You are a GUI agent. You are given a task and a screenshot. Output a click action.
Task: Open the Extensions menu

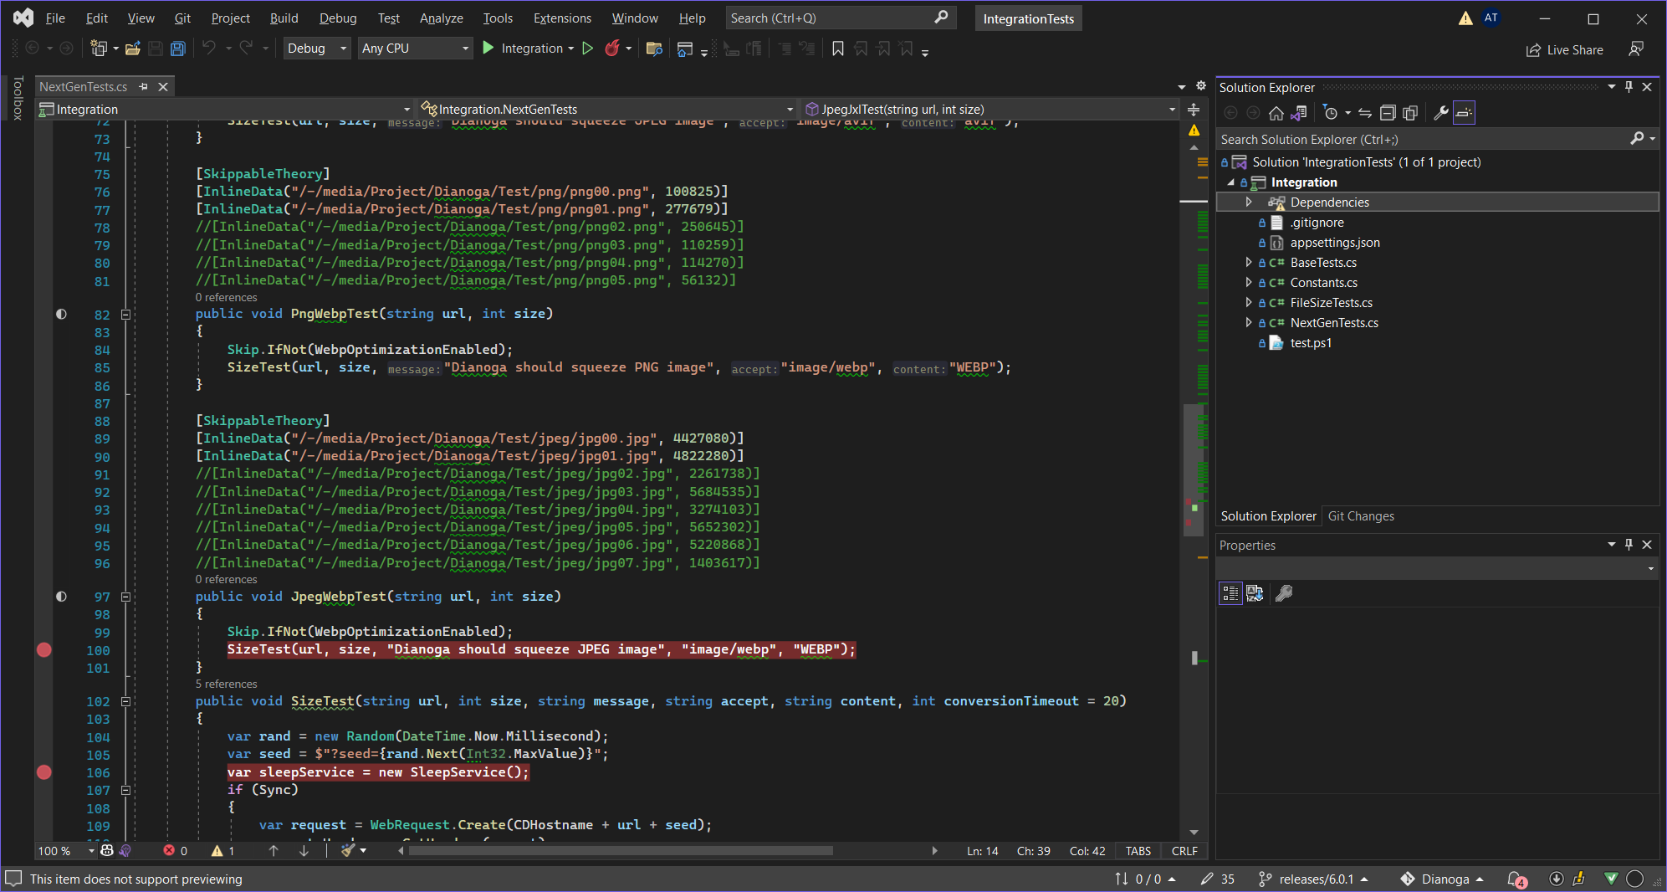(x=562, y=18)
